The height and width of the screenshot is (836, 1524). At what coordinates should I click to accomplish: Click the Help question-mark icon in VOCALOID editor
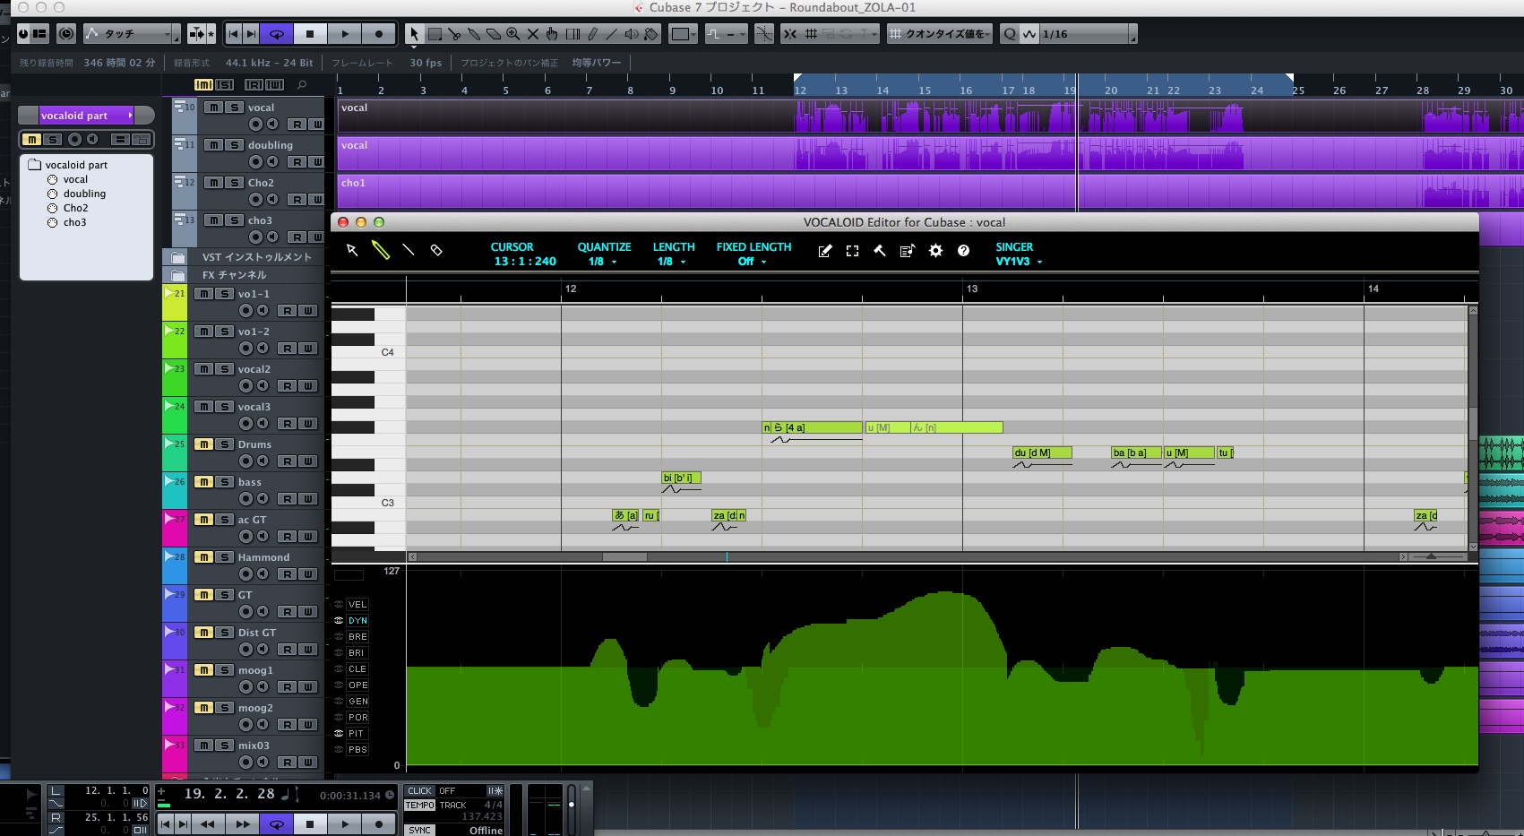pos(964,251)
